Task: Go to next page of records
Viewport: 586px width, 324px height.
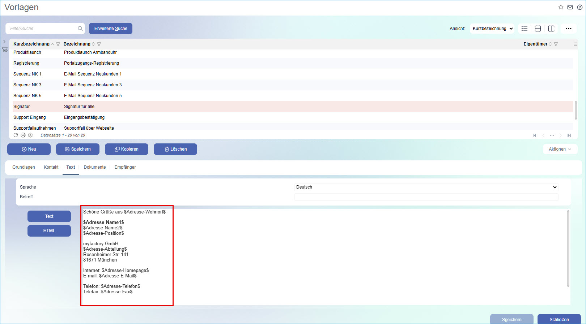Action: click(560, 135)
